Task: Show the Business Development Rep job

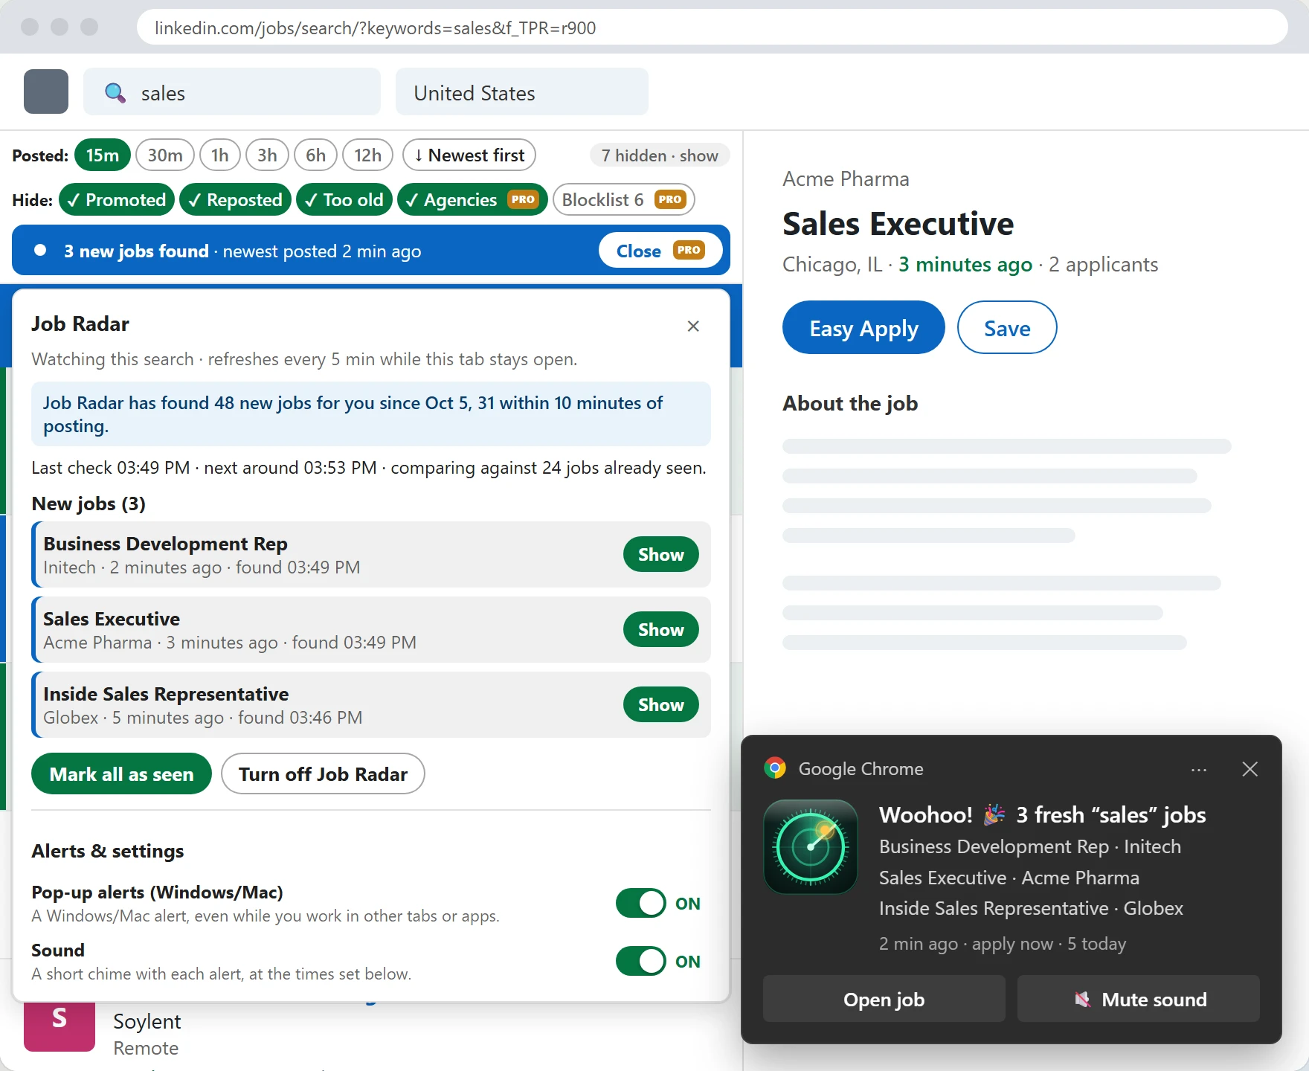Action: [x=660, y=554]
